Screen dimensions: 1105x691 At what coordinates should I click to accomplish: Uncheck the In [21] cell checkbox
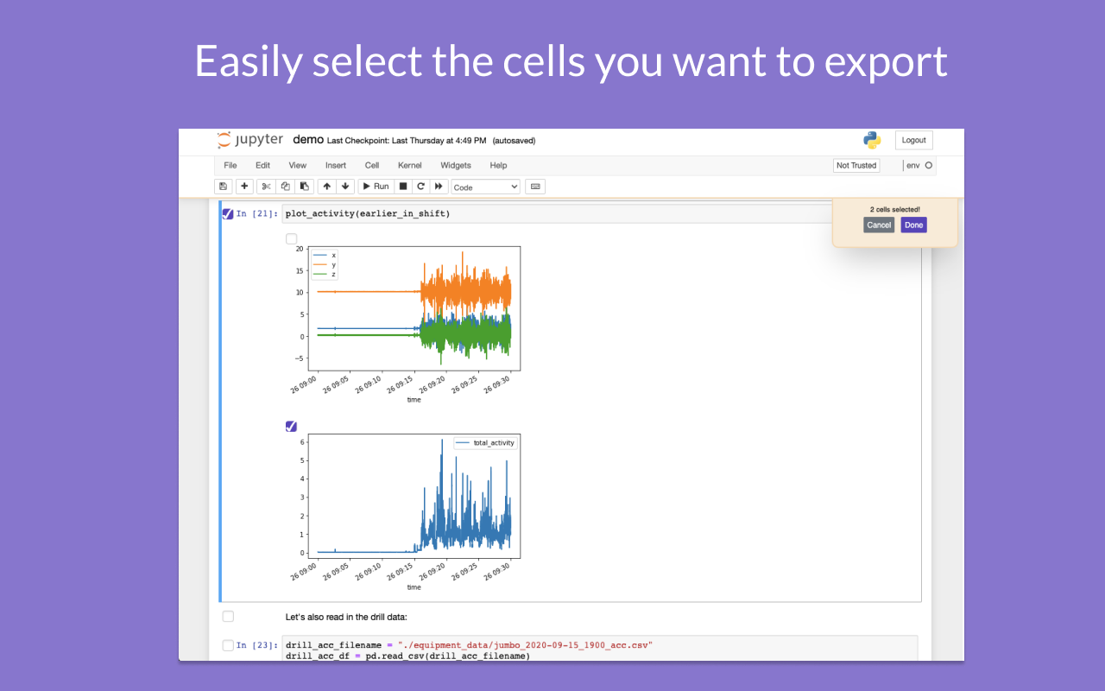click(228, 213)
